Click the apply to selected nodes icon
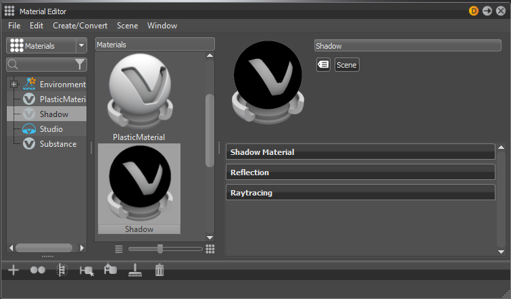This screenshot has width=511, height=299. (87, 271)
